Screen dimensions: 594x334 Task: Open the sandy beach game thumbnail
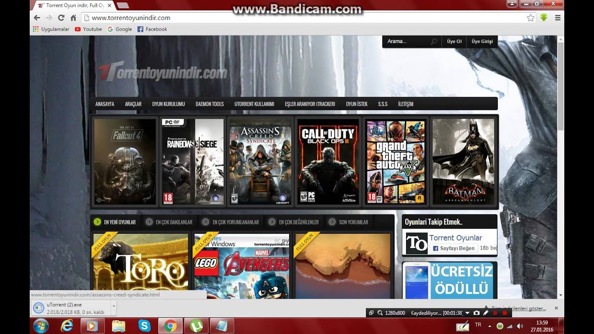click(x=342, y=266)
